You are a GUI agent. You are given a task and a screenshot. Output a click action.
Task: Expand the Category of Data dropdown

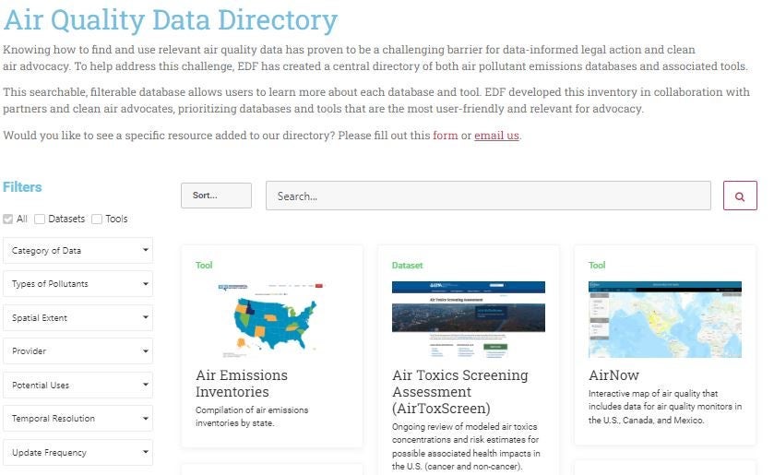(x=77, y=251)
